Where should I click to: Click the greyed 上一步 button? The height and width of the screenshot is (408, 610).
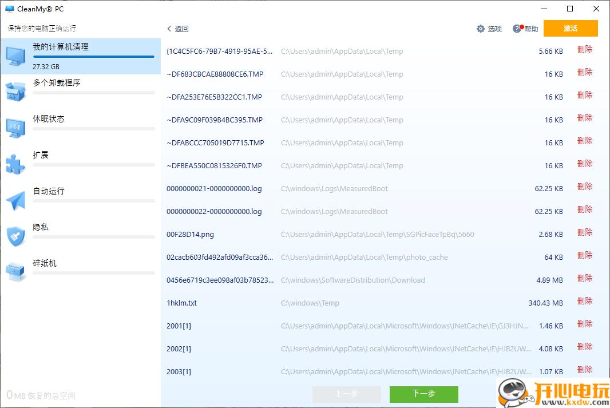(x=346, y=394)
